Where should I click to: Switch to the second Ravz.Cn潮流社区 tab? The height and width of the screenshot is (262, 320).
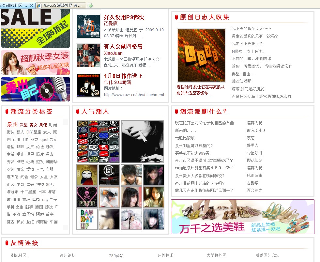coord(61,6)
